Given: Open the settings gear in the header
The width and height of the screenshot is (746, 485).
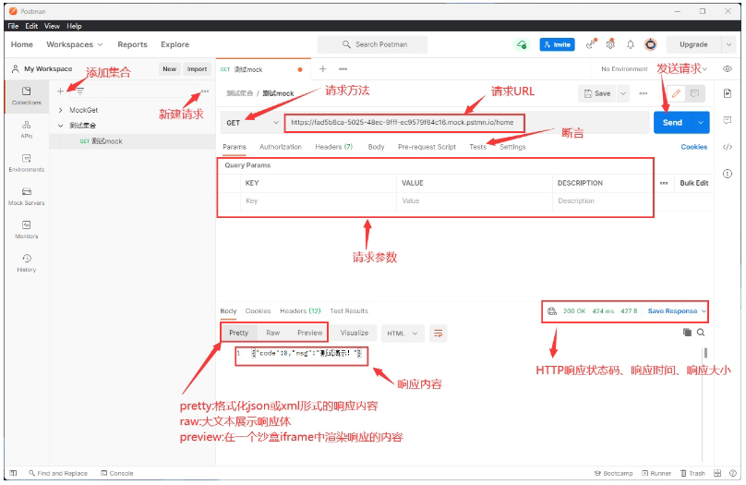Looking at the screenshot, I should click(610, 44).
